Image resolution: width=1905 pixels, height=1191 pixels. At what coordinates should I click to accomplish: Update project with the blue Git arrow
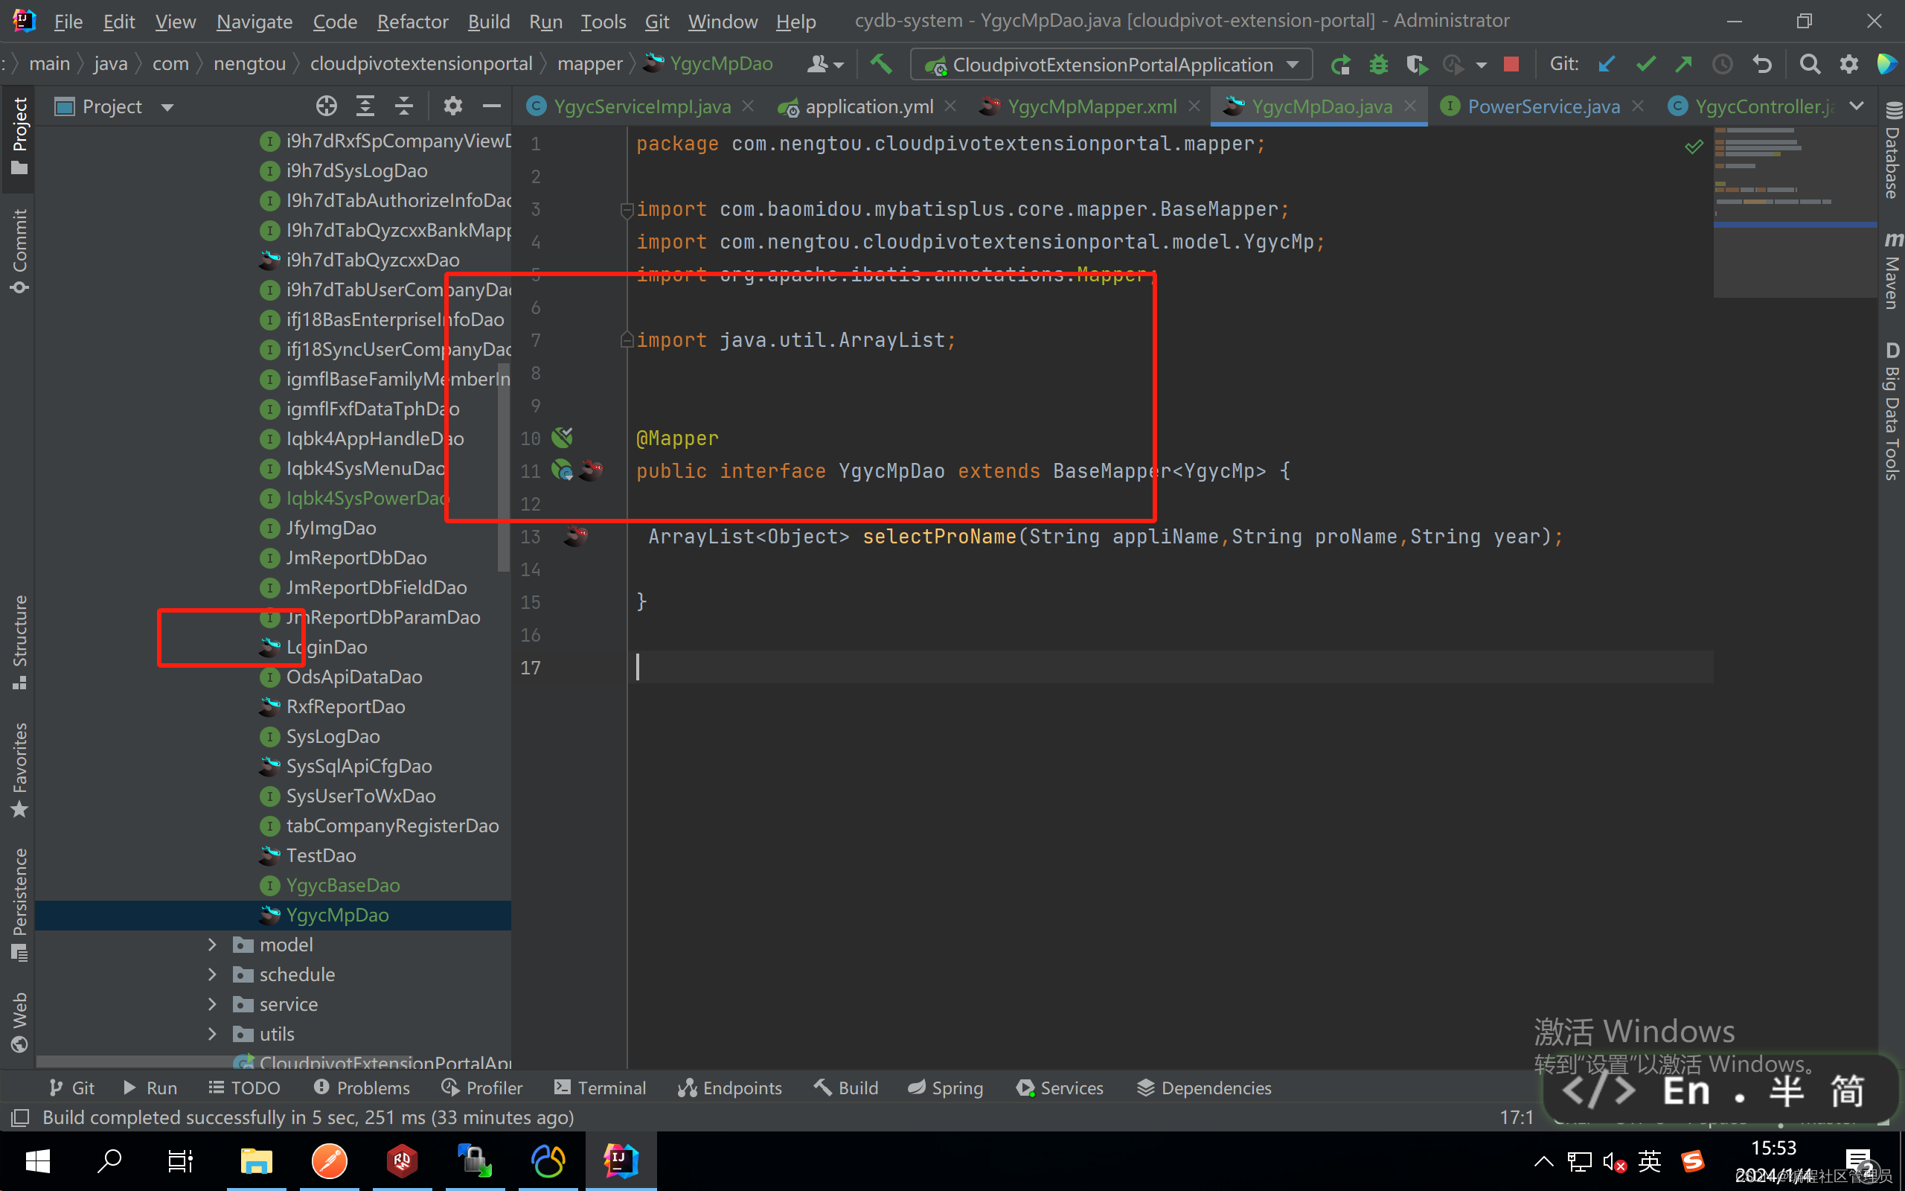click(x=1606, y=64)
